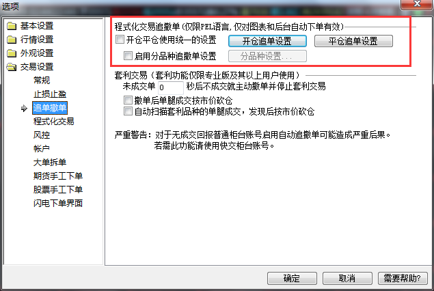Screen dimensions: 434x291
Task: Check 撤单后单腿成交按市价砍仓 option
Action: [x=128, y=100]
